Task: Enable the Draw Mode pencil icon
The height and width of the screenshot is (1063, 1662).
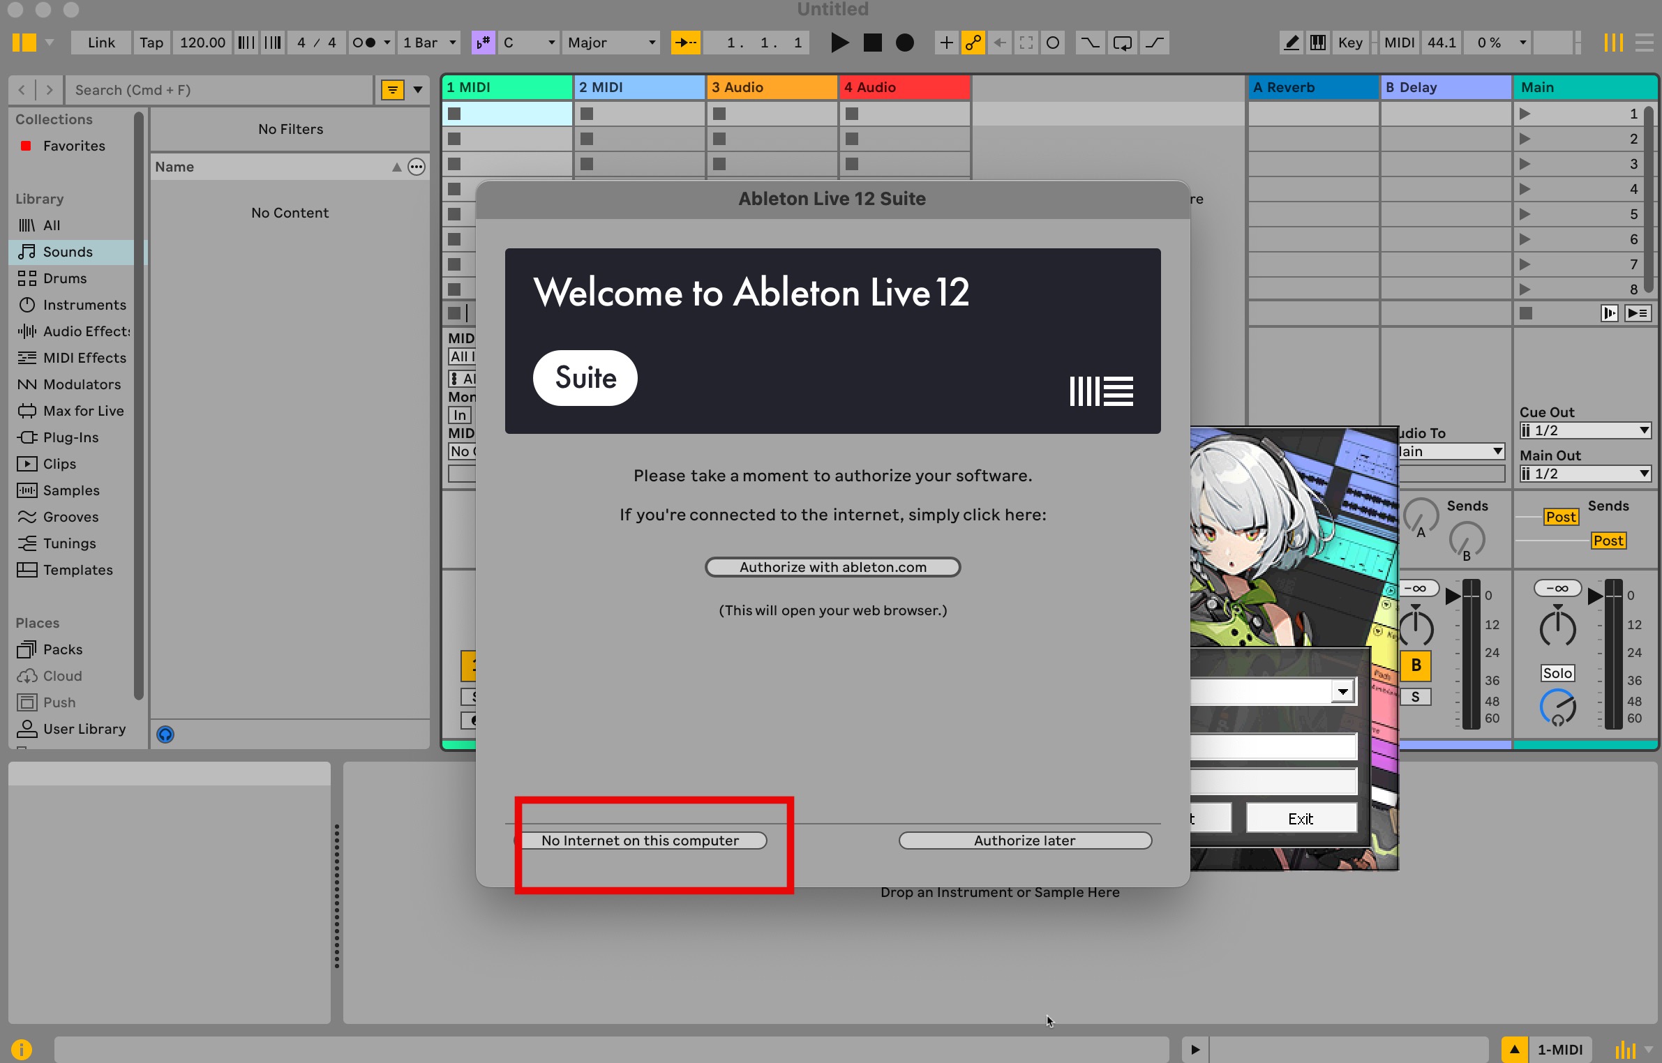Action: coord(1292,43)
